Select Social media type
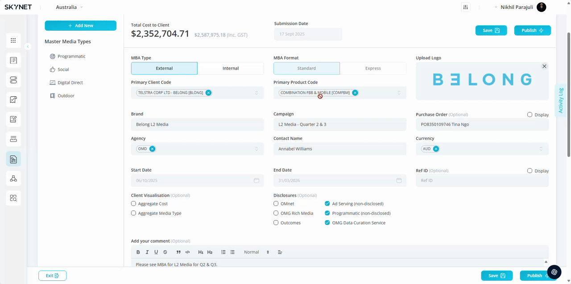 pyautogui.click(x=59, y=70)
